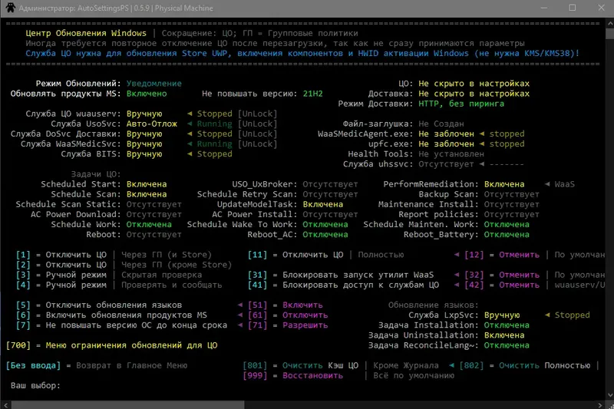Screen dimensions: 614x409
Task: Click option [51] Включить
Action: point(305,305)
